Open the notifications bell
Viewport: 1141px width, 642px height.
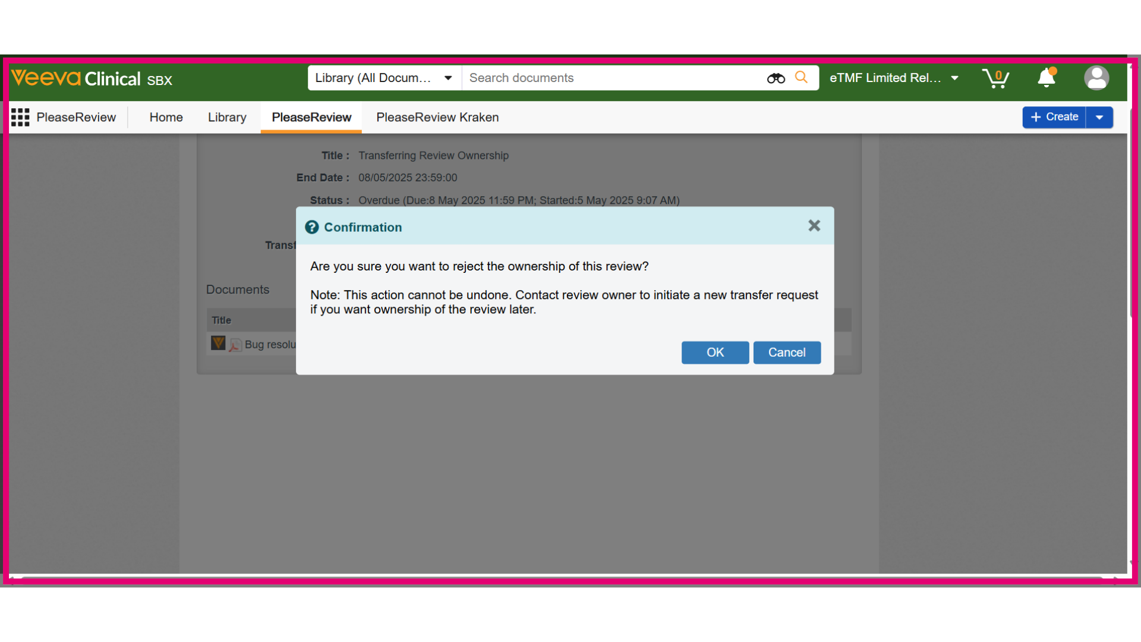1047,77
